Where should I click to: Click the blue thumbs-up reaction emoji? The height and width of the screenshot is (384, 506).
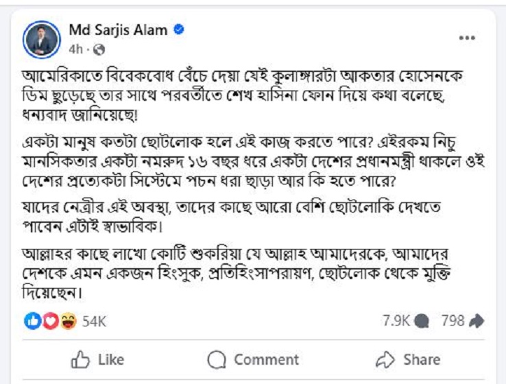point(33,321)
